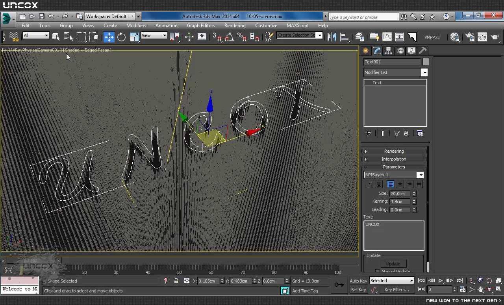Screen dimensions: 504x305
Task: Switch to the Utilities panel
Action: click(422, 51)
